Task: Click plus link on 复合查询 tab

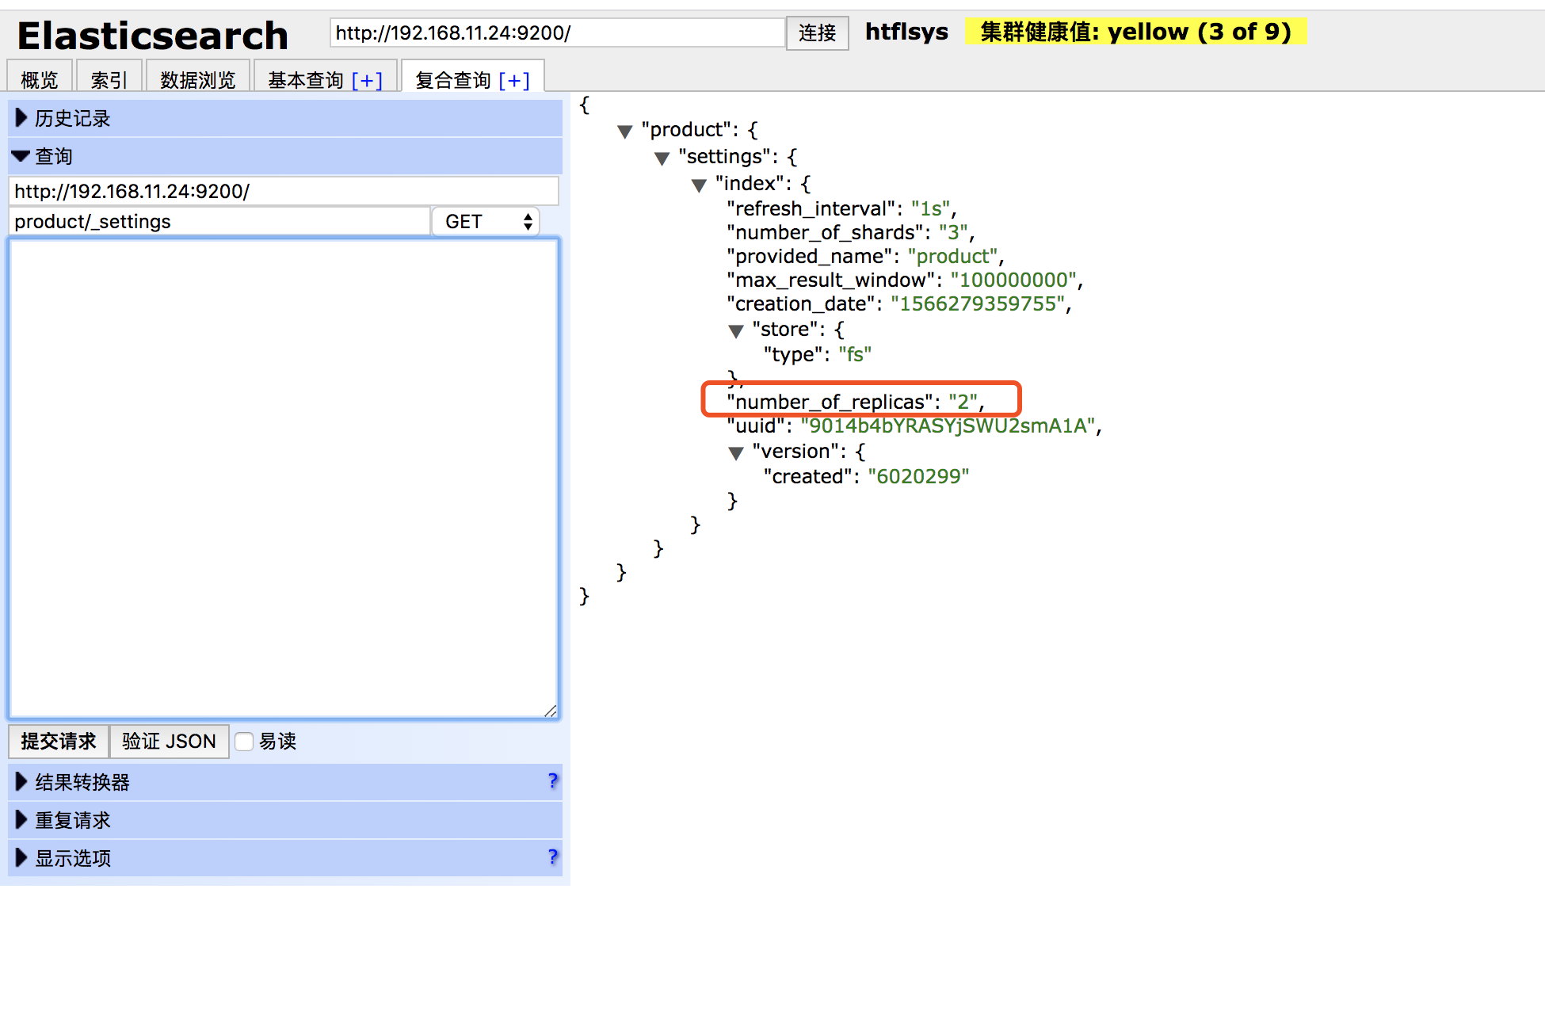Action: (514, 80)
